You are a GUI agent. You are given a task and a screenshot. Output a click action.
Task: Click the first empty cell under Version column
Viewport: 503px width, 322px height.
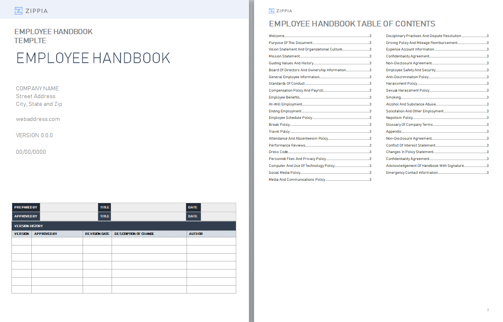pyautogui.click(x=22, y=241)
